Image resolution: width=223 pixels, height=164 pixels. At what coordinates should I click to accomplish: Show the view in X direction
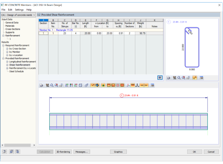[67, 85]
